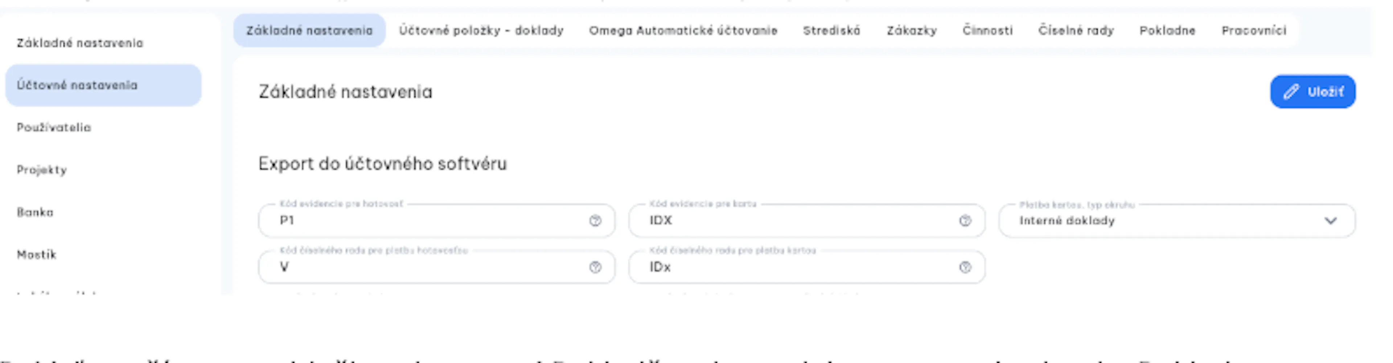Click help icon in cash evidence code field

(595, 220)
